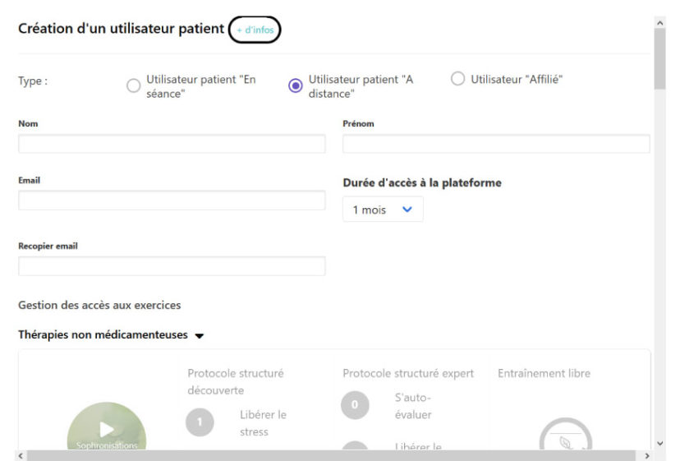Click the blue chevron of duration select
Viewport: 680px width, 461px height.
coord(407,210)
